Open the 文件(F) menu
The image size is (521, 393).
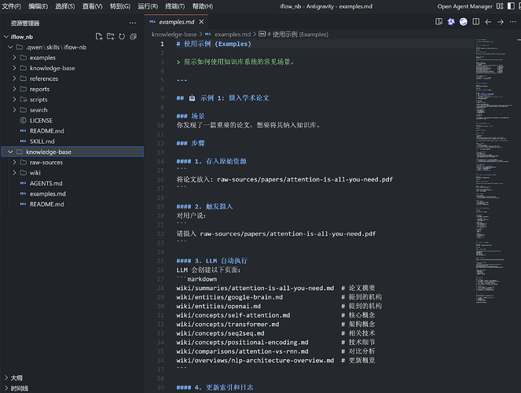point(12,6)
